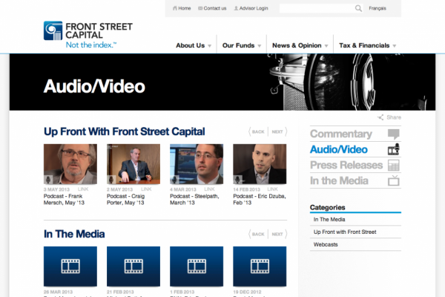Screen dimensions: 445x297
Task: Open the Frank Mersch podcast thumbnail
Action: [x=70, y=164]
